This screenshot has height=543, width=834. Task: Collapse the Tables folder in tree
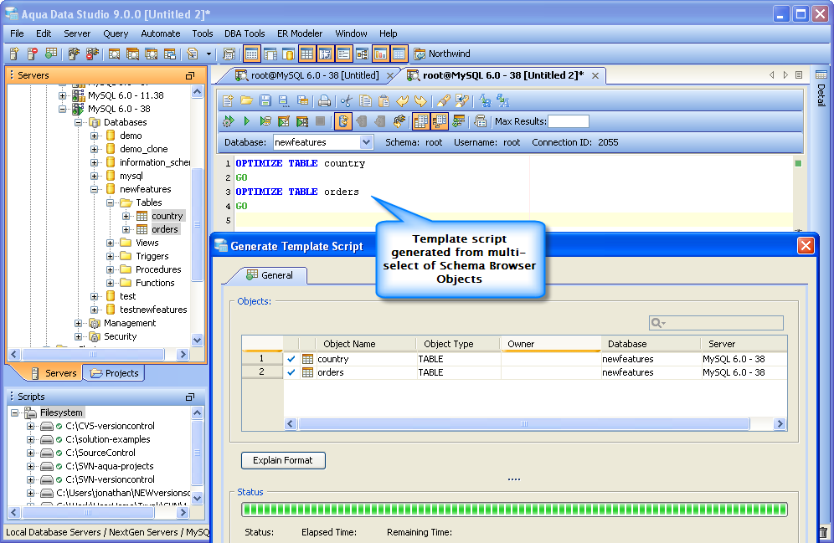coord(111,202)
